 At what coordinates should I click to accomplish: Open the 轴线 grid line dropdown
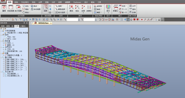tap(101, 9)
